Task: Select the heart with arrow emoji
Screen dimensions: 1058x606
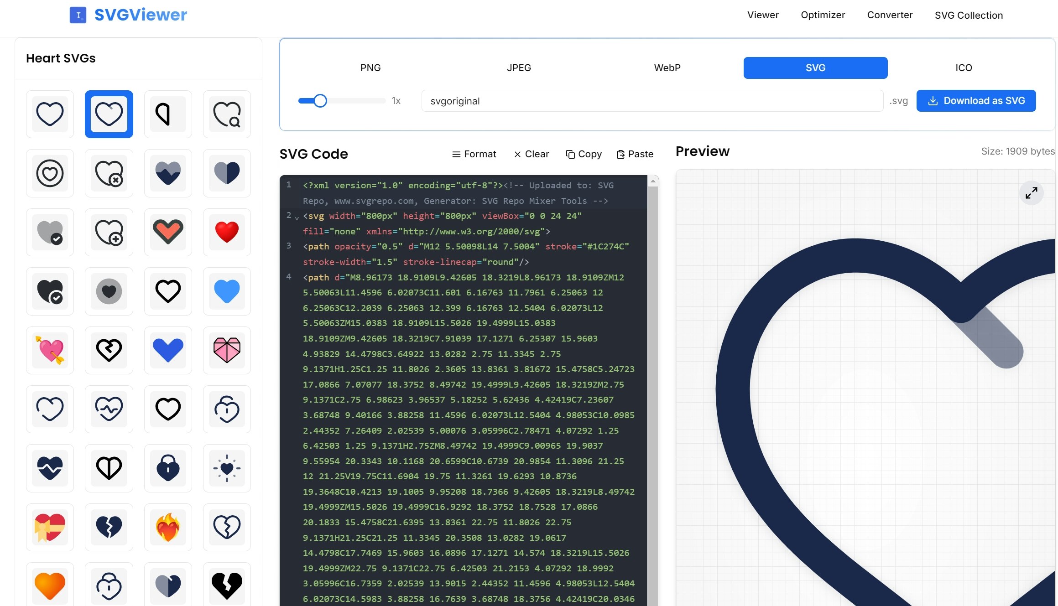Action: (x=50, y=350)
